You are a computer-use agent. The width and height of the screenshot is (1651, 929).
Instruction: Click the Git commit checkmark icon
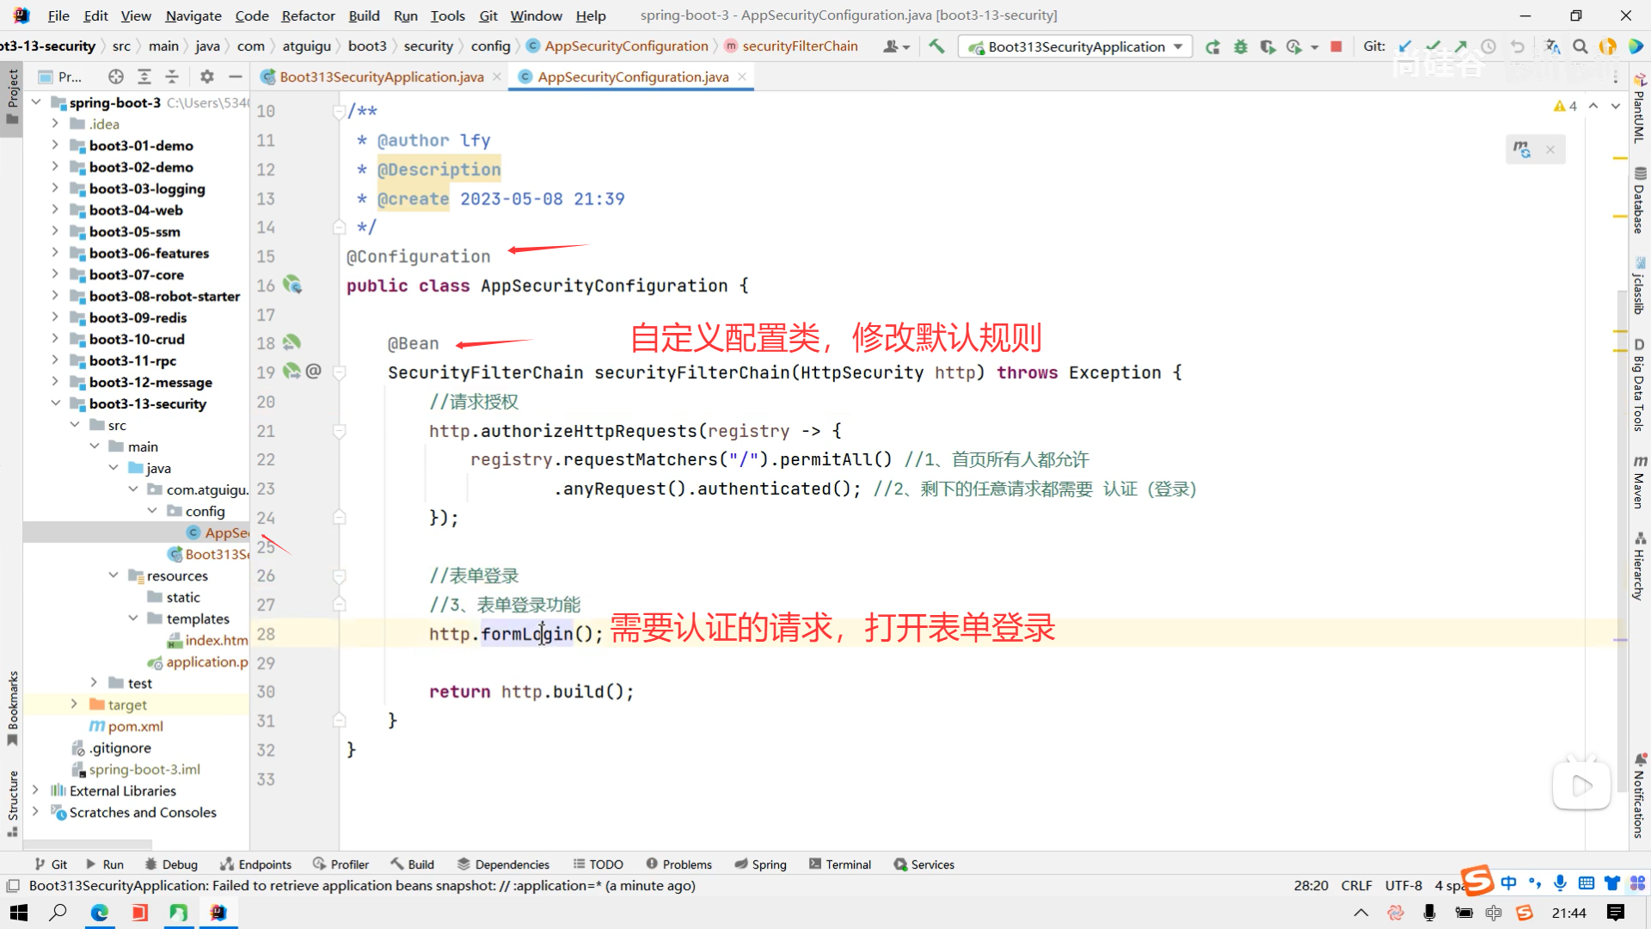click(1433, 46)
